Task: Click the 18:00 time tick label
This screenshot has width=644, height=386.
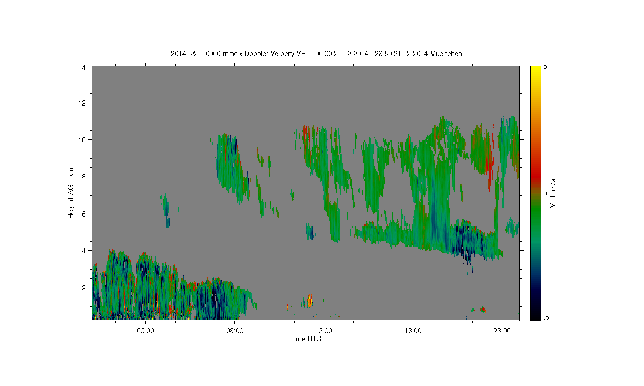Action: tap(413, 331)
